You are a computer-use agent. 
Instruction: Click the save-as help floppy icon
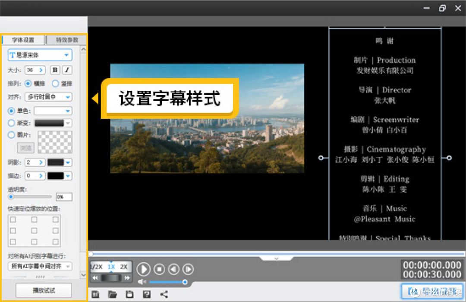[x=147, y=295]
